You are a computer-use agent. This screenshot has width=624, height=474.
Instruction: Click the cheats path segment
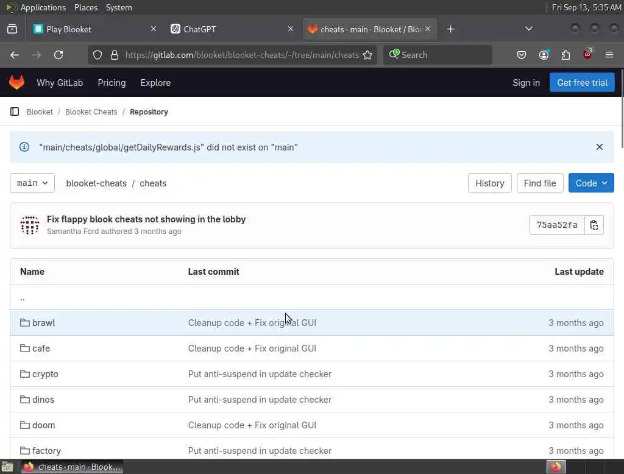pos(153,183)
